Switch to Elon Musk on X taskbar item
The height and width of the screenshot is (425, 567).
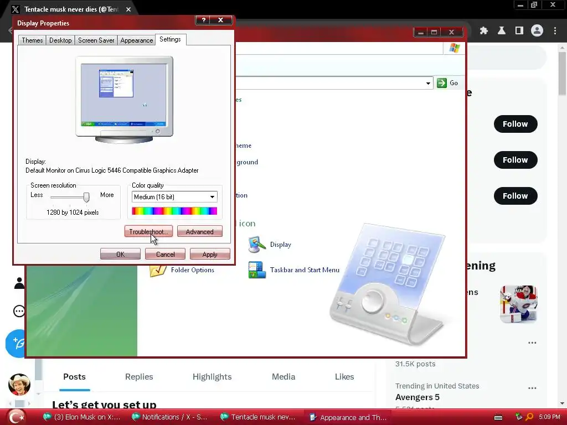tap(82, 417)
